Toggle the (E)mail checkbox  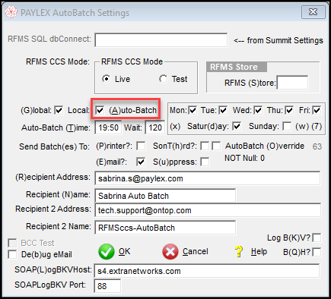click(141, 162)
